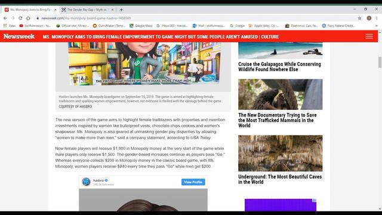Go back using browser back arrow

point(5,18)
